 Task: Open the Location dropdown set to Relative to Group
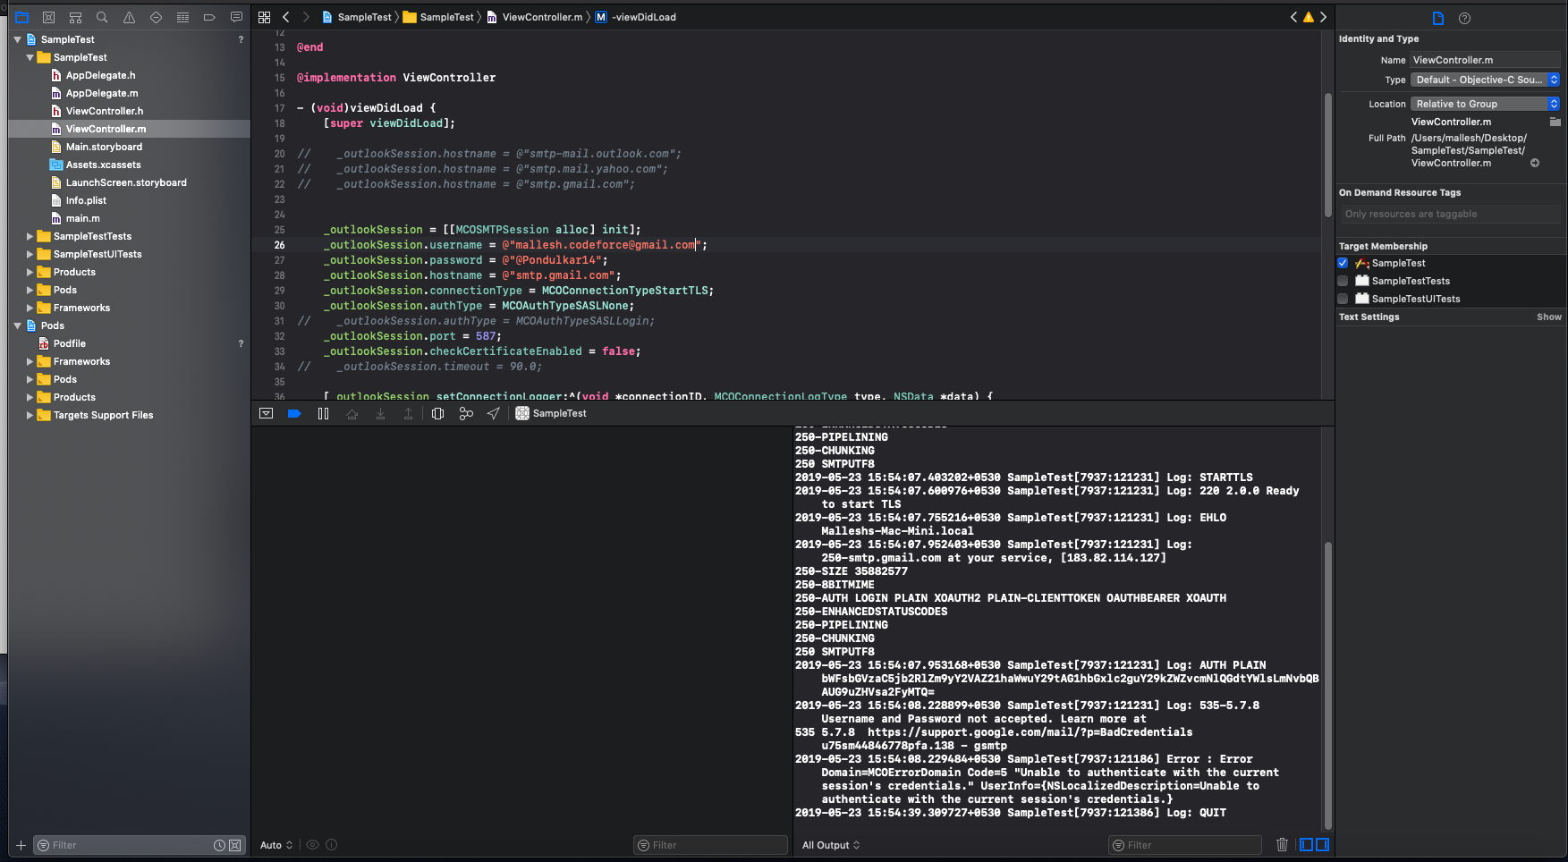tap(1484, 103)
